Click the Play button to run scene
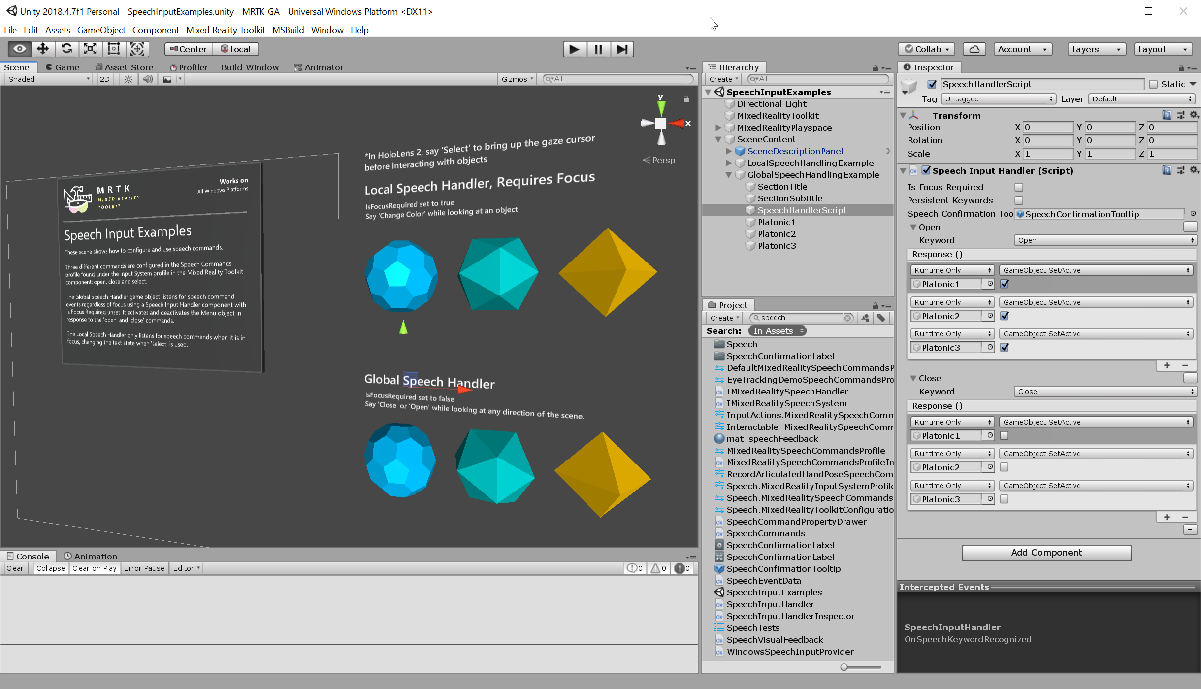 (x=574, y=49)
